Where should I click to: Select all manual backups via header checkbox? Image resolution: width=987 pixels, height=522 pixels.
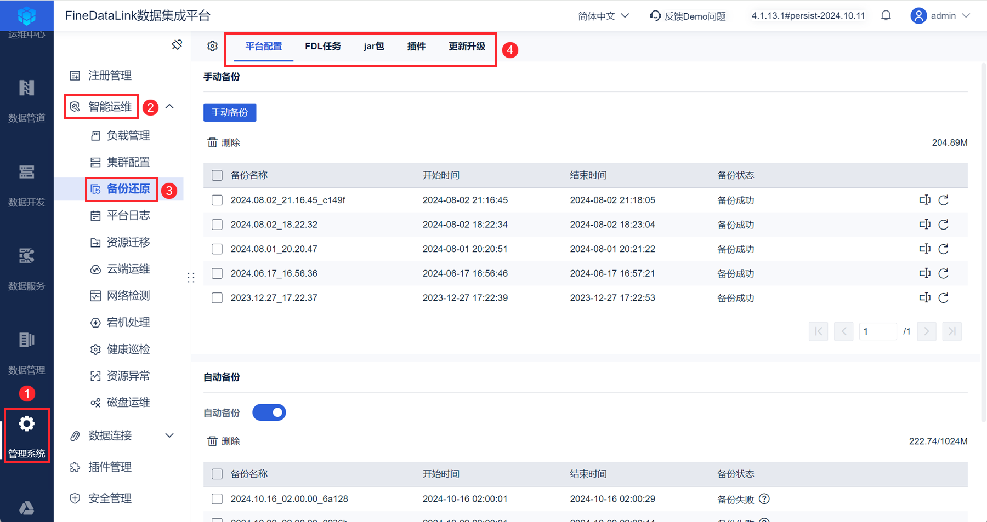point(217,175)
